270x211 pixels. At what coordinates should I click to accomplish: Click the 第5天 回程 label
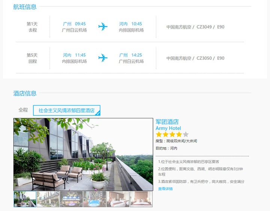[x=32, y=58]
